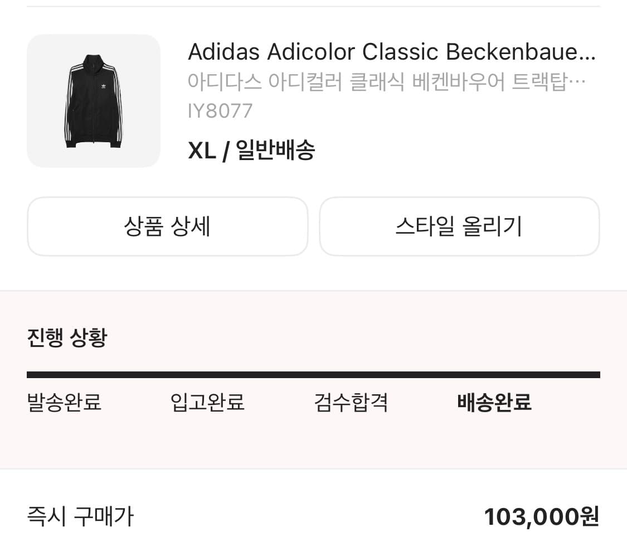Tap the 일반배송 delivery type text

(x=275, y=151)
